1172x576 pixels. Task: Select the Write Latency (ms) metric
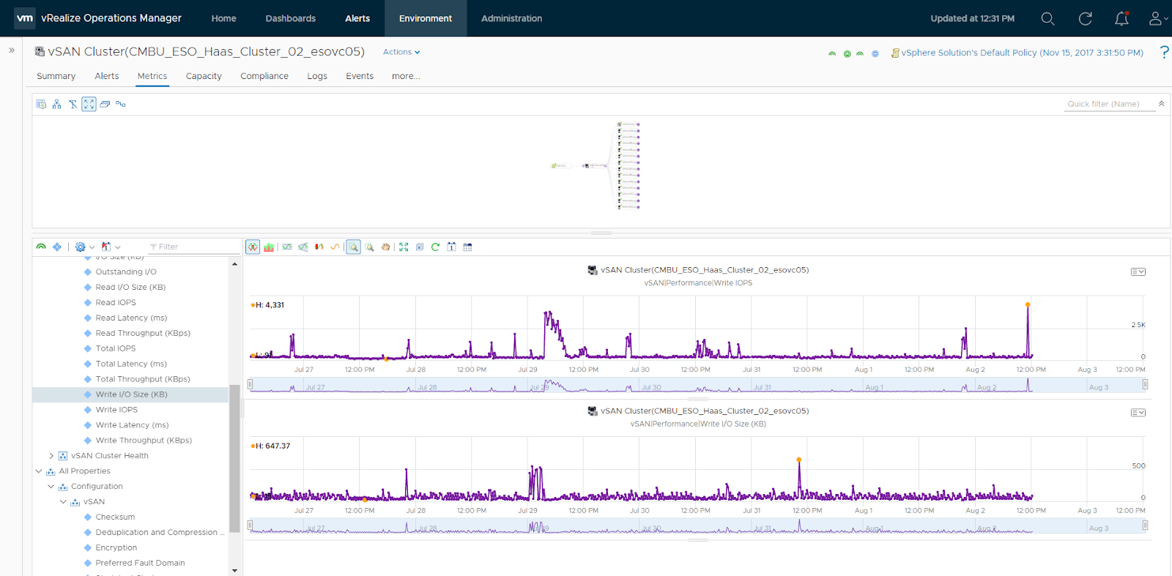click(x=132, y=425)
